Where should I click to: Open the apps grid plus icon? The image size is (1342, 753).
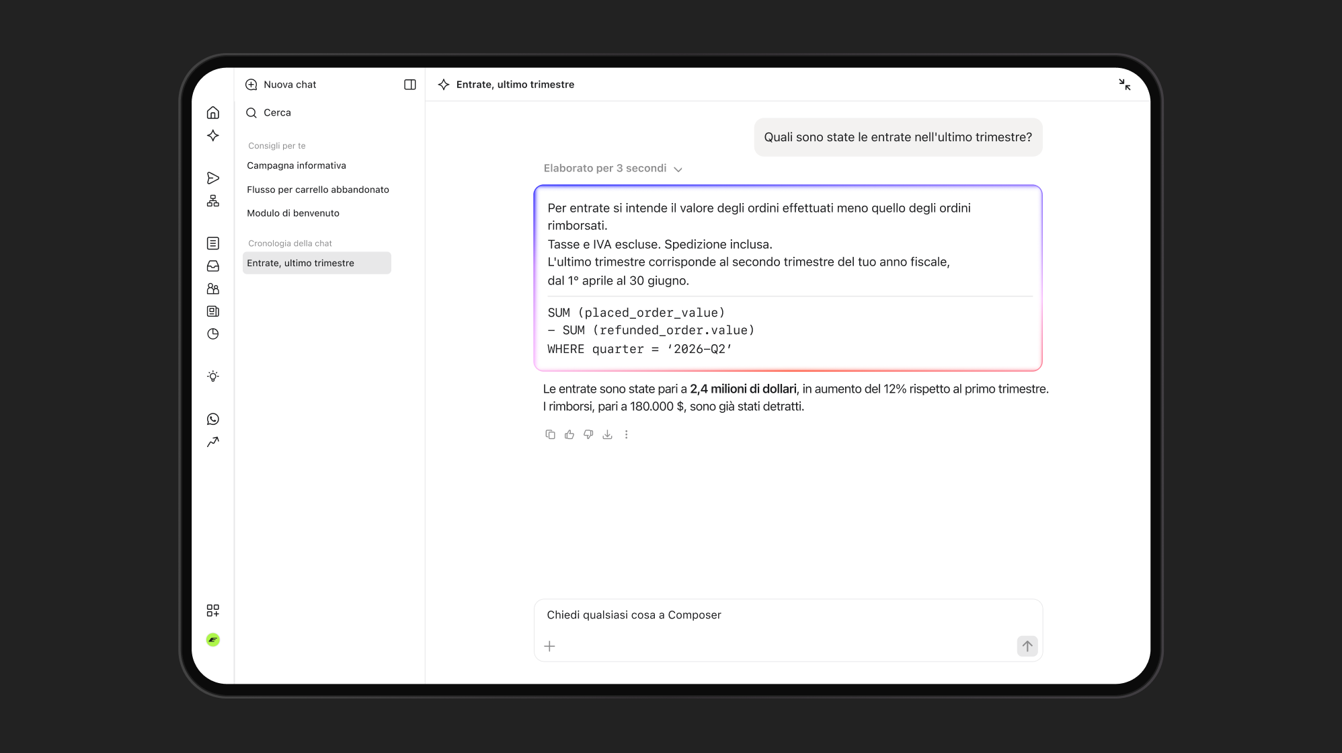(213, 610)
